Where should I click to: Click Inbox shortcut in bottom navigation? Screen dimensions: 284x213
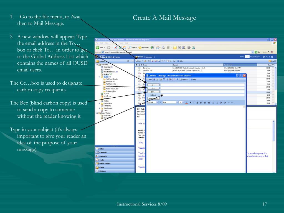click(x=115, y=149)
